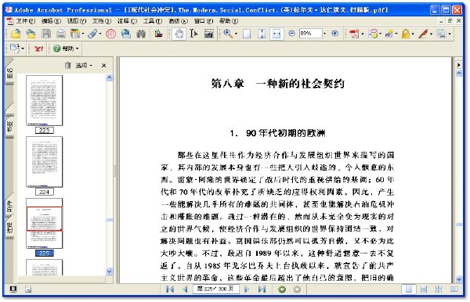Go to previous page
This screenshot has height=302, width=470.
[x=185, y=289]
